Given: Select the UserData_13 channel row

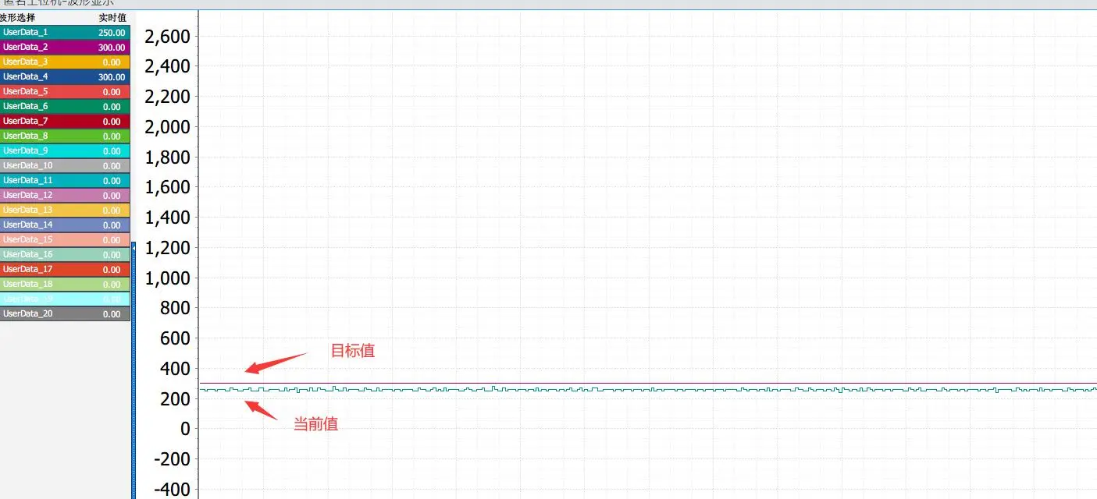Looking at the screenshot, I should coord(28,210).
